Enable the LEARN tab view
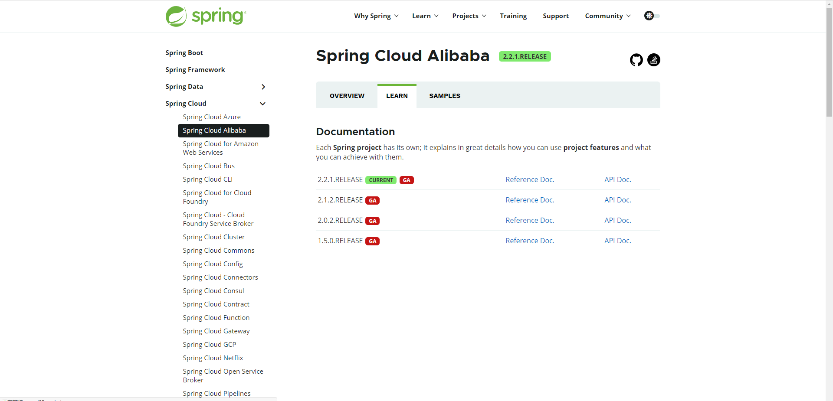 [397, 95]
